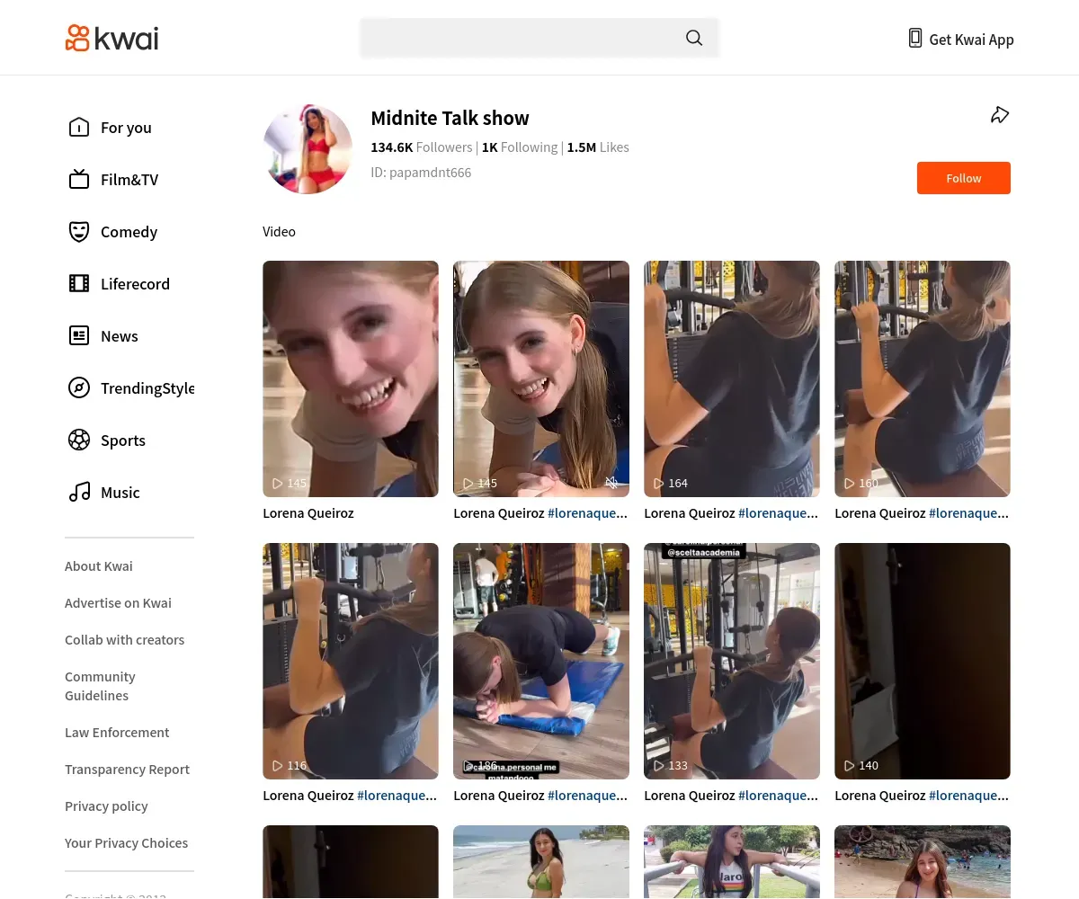This screenshot has width=1079, height=899.
Task: Open the first video thumbnail with 145 views
Action: tap(351, 378)
